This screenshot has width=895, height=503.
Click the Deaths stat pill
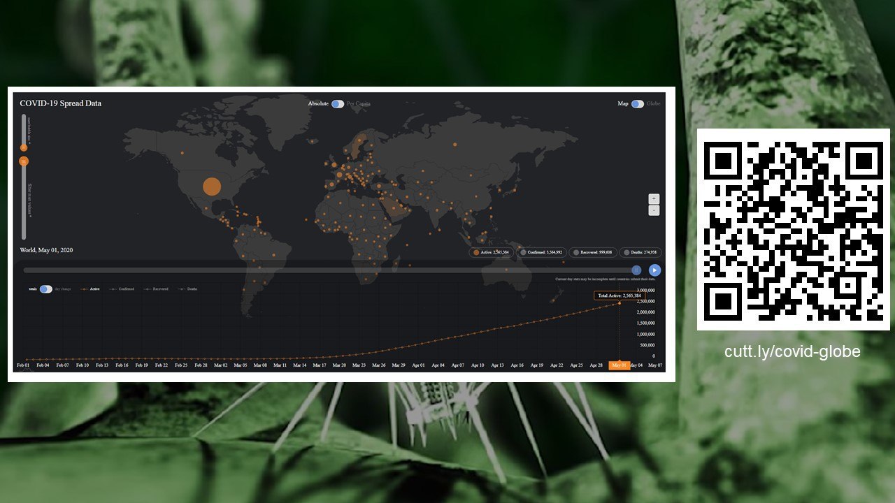(640, 252)
